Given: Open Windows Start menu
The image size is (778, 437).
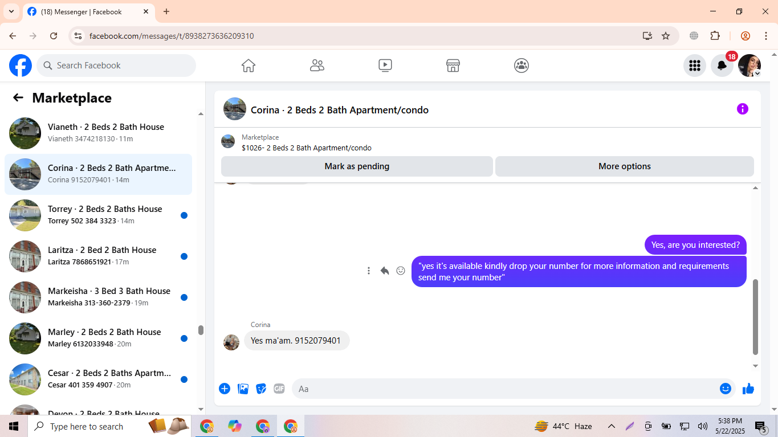Looking at the screenshot, I should coord(14,426).
